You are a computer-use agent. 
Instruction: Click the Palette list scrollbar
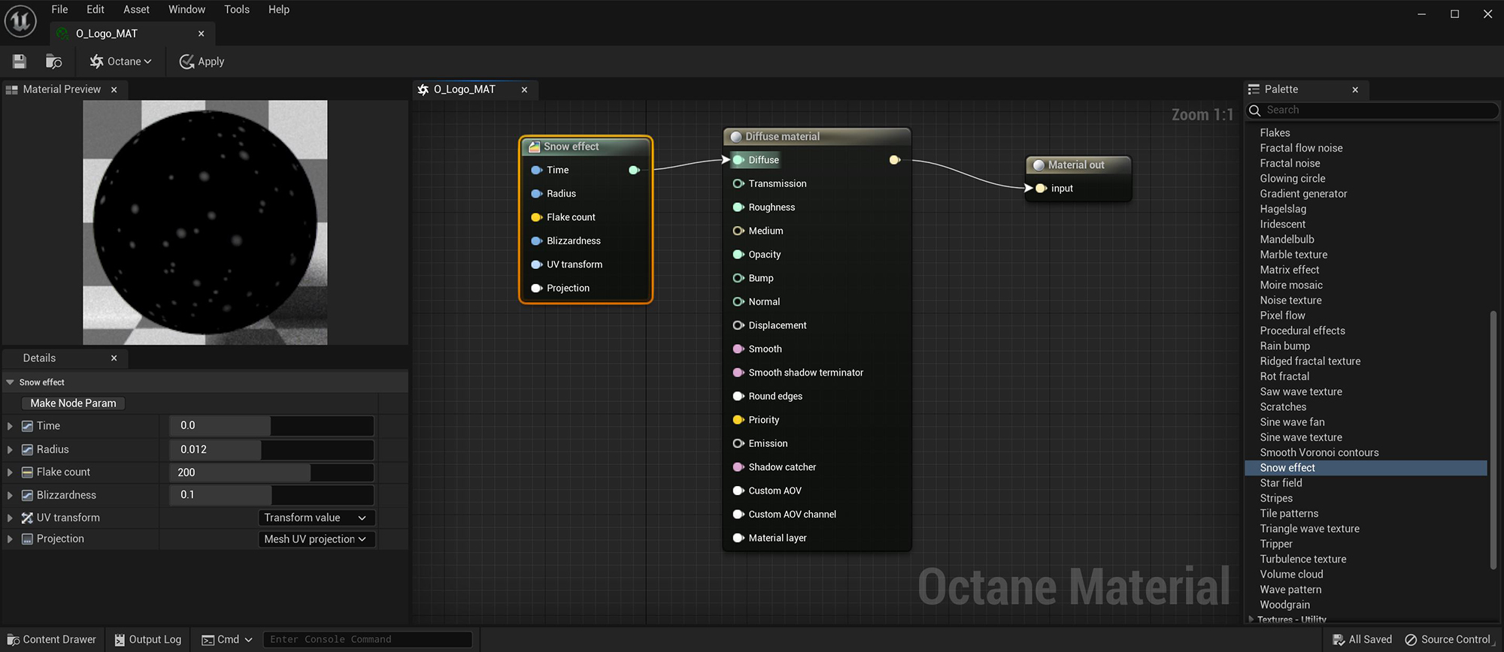tap(1493, 439)
